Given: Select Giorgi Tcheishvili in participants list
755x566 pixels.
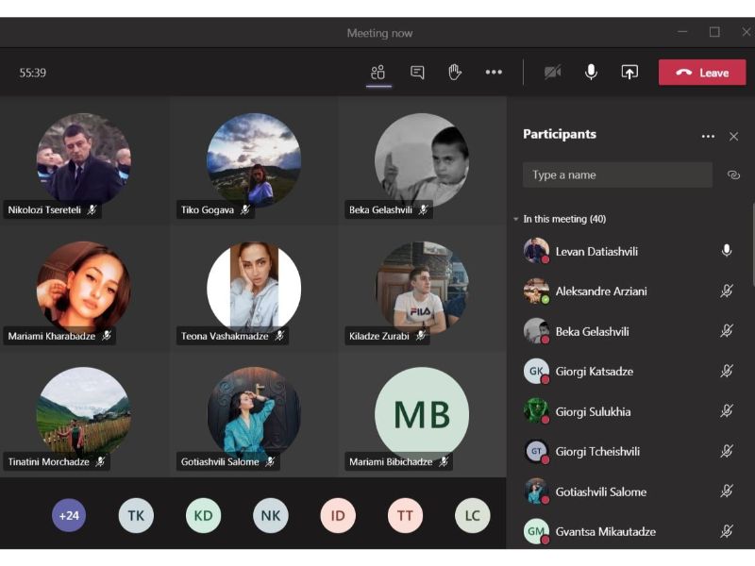Looking at the screenshot, I should pyautogui.click(x=630, y=452).
